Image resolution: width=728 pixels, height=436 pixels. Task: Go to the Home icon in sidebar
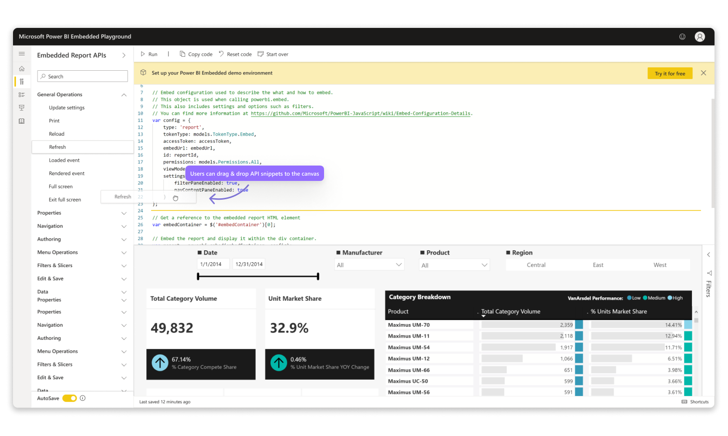point(22,69)
